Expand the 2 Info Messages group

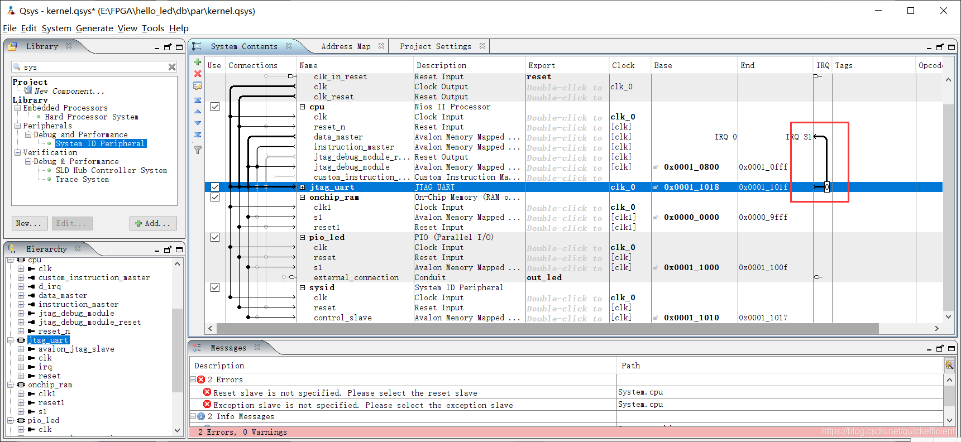click(193, 416)
